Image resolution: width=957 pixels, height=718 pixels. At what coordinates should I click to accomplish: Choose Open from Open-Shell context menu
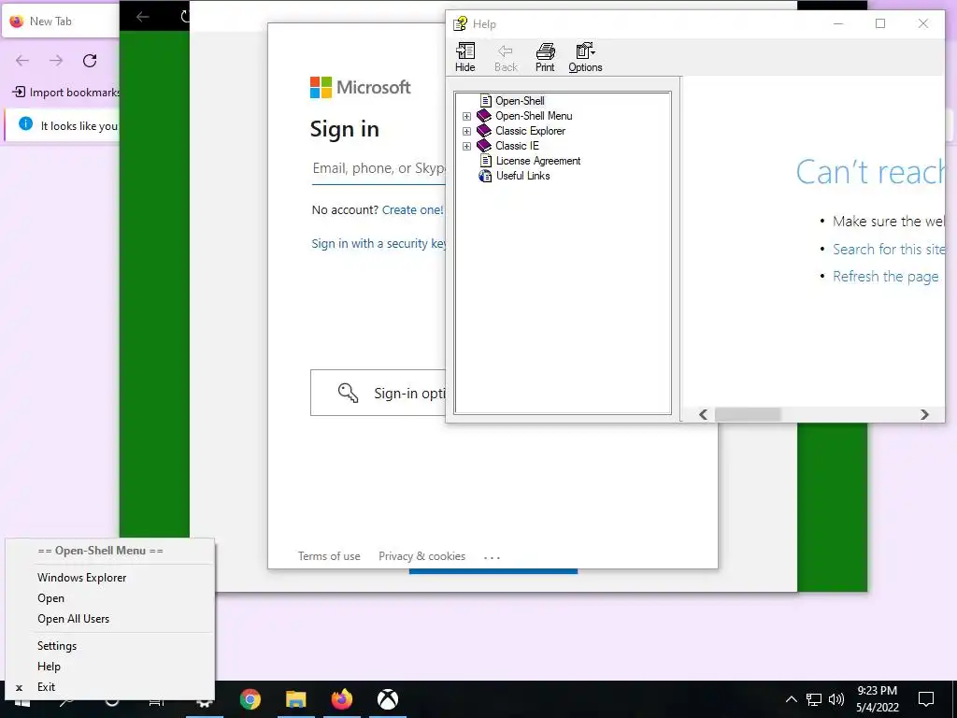point(110,598)
